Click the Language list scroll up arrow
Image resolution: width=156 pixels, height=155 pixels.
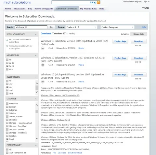coord(37,105)
